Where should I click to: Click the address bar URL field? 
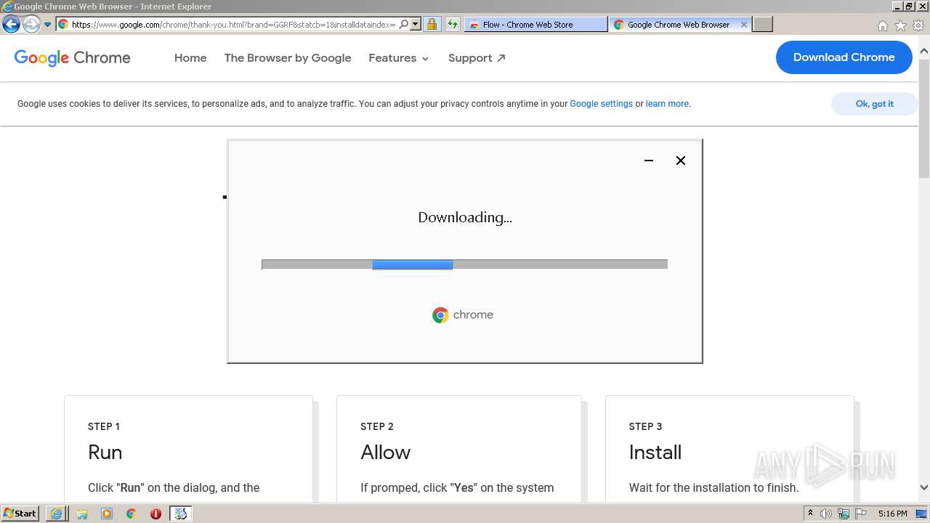click(233, 24)
